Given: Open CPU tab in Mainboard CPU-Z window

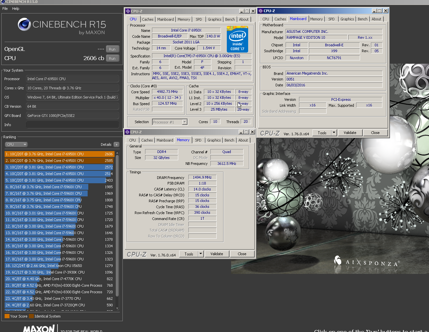Looking at the screenshot, I should (x=266, y=19).
